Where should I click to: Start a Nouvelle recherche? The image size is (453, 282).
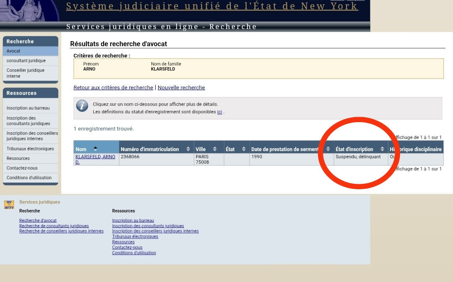point(181,88)
